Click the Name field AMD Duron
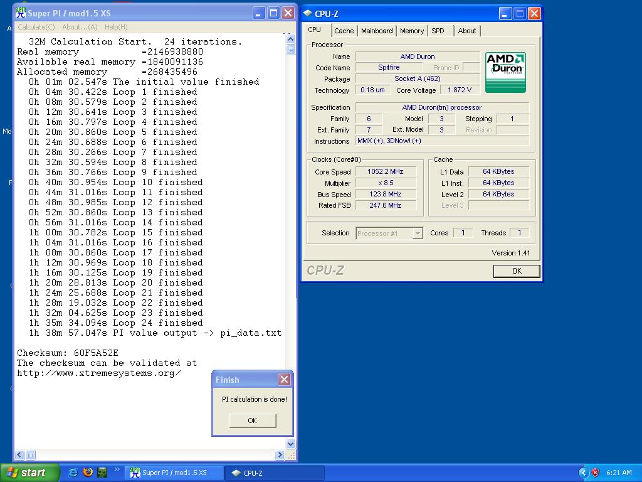 point(418,56)
